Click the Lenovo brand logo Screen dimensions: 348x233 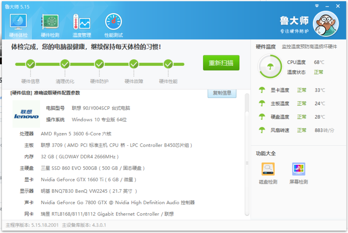click(x=26, y=114)
